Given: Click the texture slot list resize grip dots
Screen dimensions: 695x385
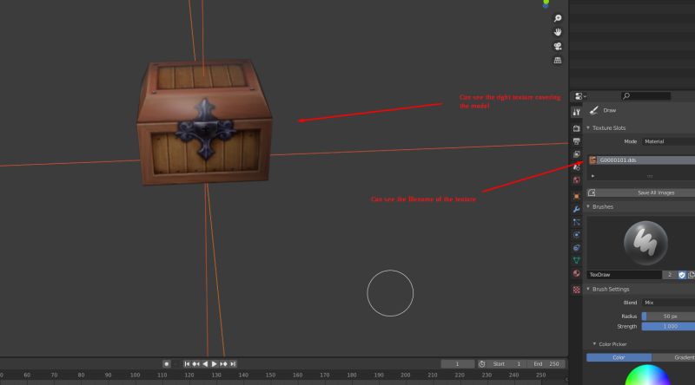Looking at the screenshot, I should tap(649, 176).
